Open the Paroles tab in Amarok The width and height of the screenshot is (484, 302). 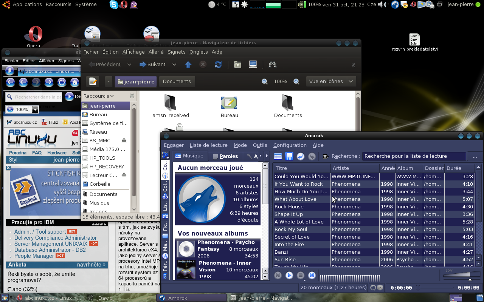226,156
